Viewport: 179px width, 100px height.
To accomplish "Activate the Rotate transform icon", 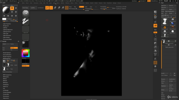I will 63,8.
